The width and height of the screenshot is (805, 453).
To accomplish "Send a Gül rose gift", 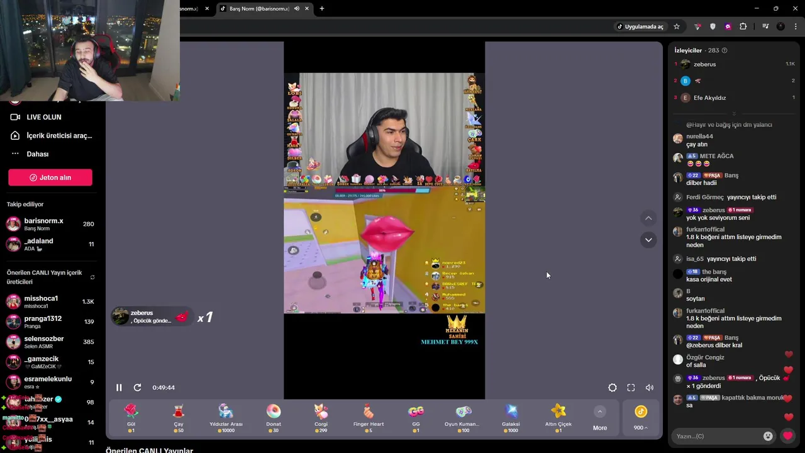I will tap(131, 418).
